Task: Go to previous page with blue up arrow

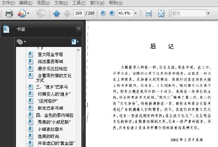Action: tap(56, 13)
